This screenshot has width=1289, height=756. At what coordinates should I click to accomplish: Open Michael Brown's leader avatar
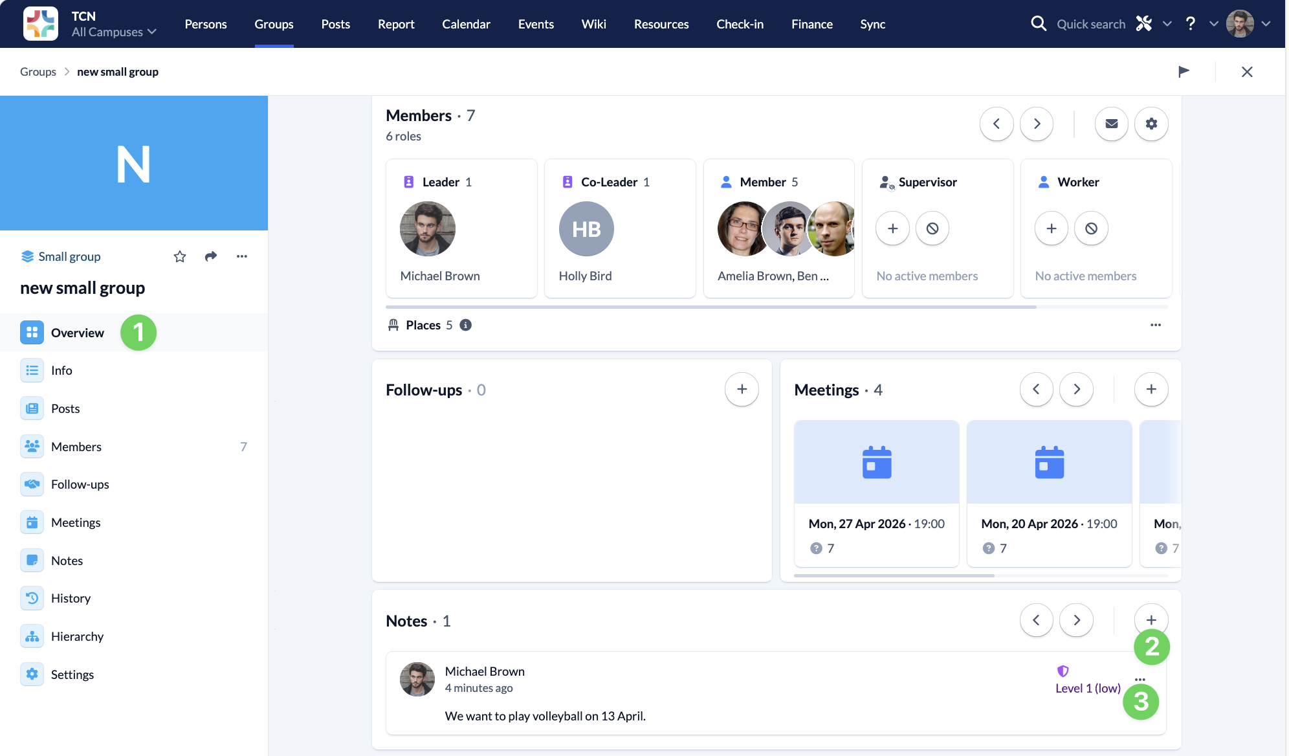(x=428, y=228)
